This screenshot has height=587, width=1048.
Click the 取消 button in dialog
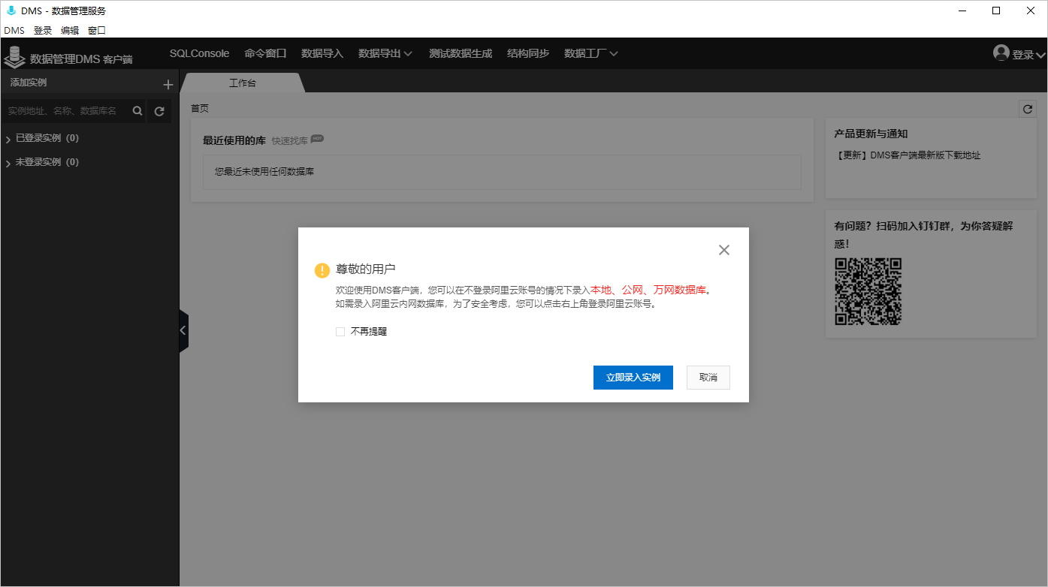708,378
